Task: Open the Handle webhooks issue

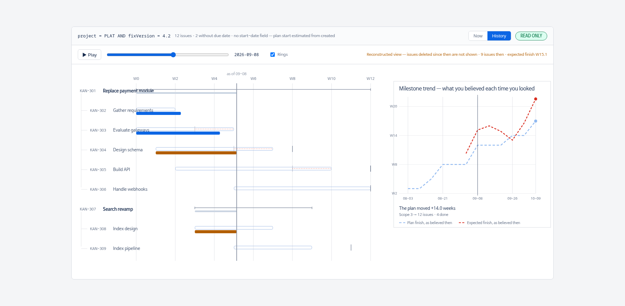Action: 130,189
